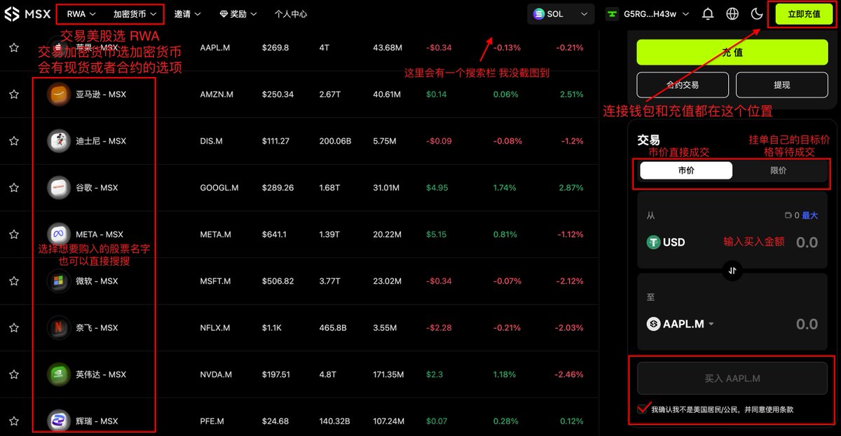
Task: Select the 谷歌 - MSX row name
Action: coord(97,188)
